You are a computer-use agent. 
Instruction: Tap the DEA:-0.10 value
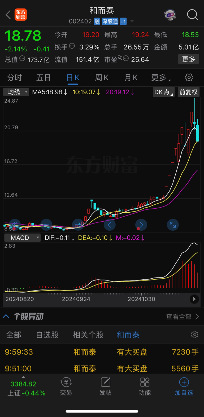(95, 238)
